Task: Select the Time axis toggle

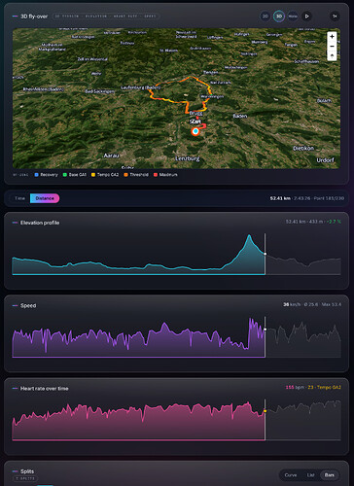Action: (x=19, y=198)
